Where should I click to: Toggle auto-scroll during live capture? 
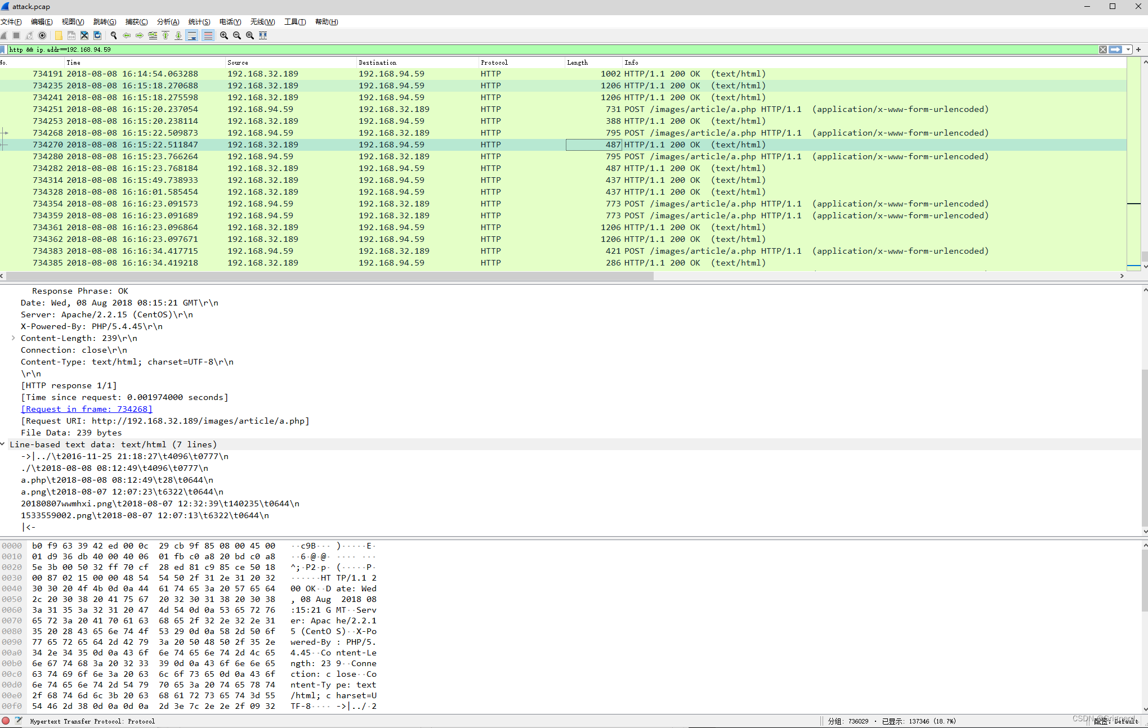(x=192, y=35)
